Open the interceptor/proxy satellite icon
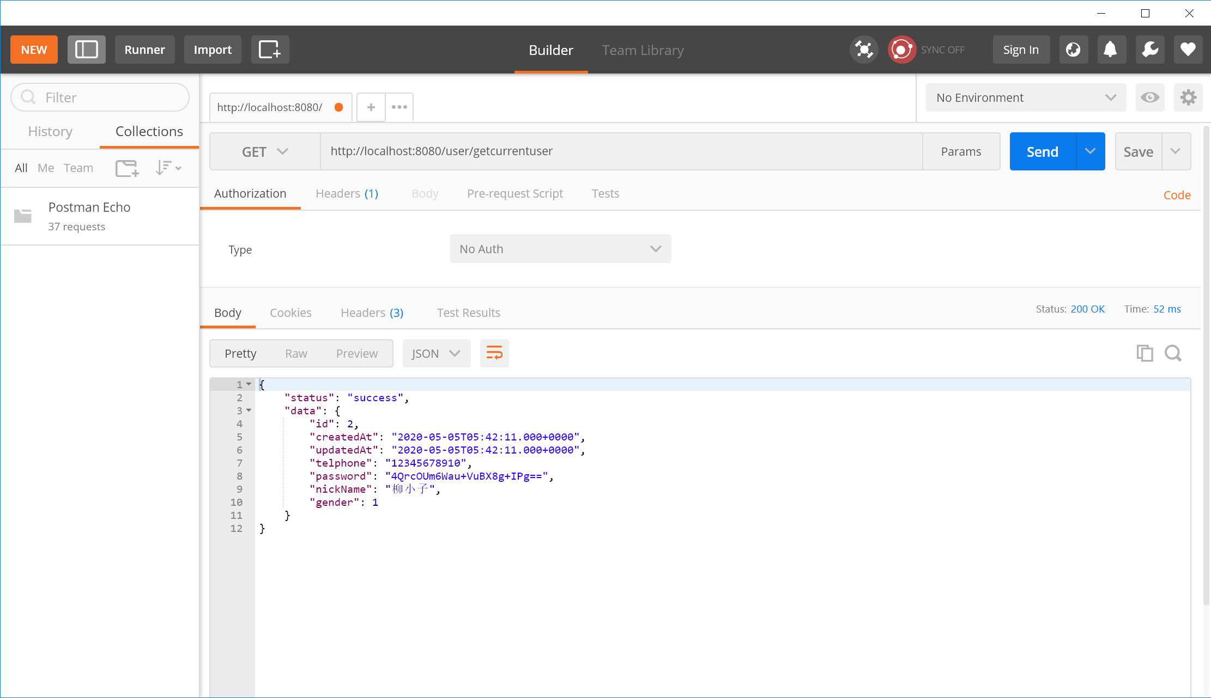The image size is (1211, 698). tap(864, 50)
